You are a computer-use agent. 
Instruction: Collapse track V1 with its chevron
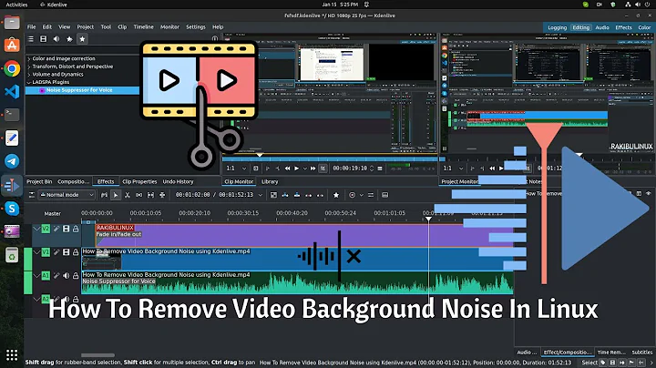pyautogui.click(x=36, y=252)
